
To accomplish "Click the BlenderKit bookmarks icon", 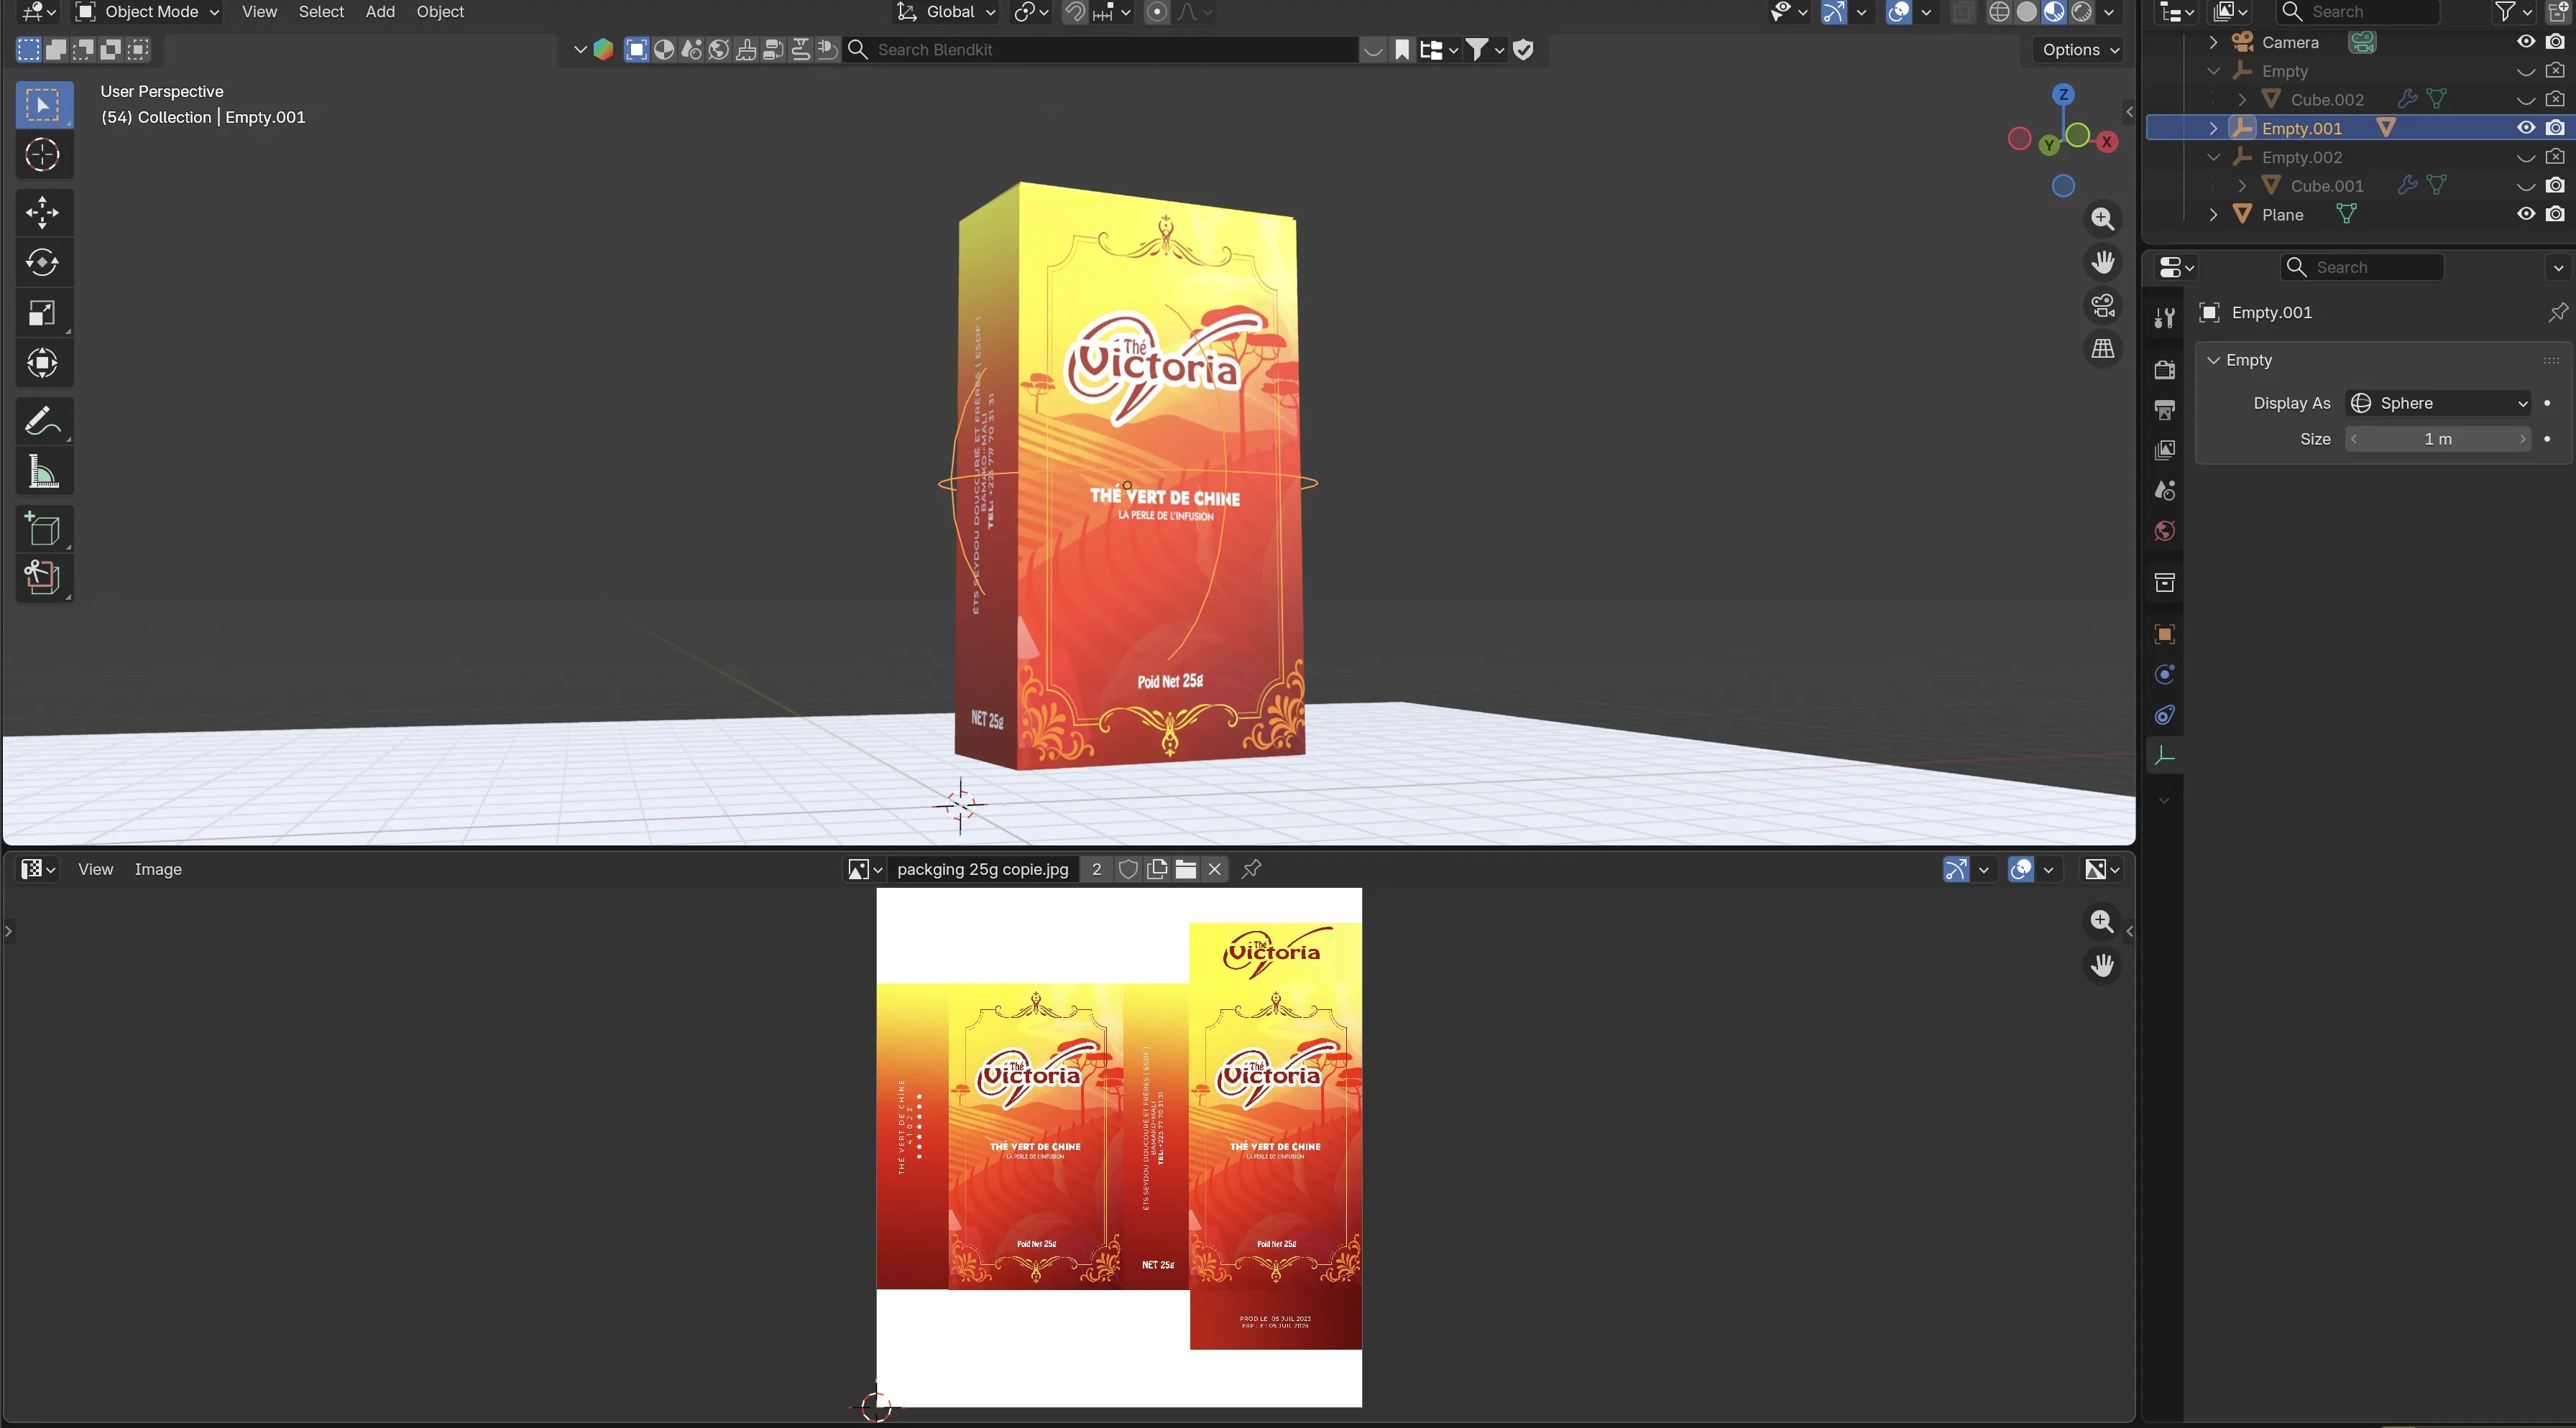I will pyautogui.click(x=1402, y=49).
